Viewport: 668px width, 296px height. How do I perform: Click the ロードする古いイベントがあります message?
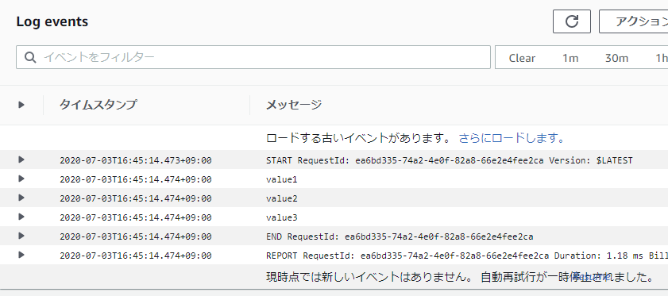pyautogui.click(x=358, y=138)
